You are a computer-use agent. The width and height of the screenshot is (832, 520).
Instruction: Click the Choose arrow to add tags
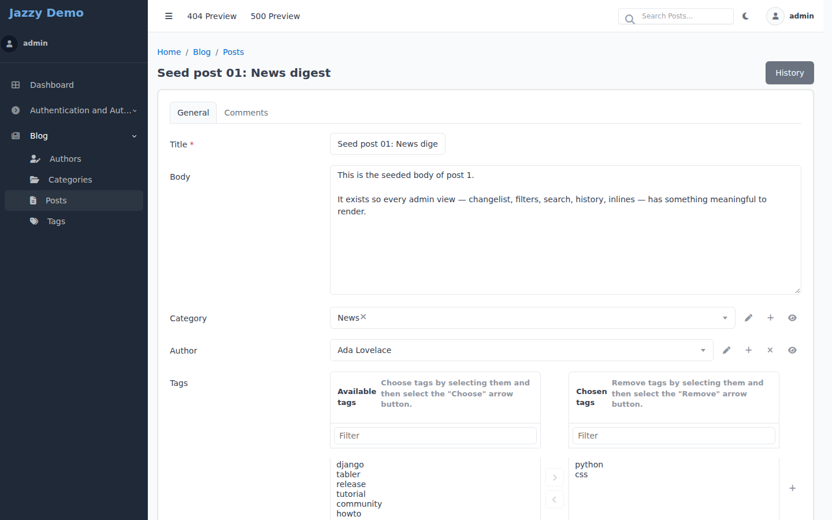555,477
